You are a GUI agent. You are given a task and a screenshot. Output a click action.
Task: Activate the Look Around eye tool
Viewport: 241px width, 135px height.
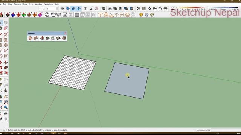tap(6, 114)
